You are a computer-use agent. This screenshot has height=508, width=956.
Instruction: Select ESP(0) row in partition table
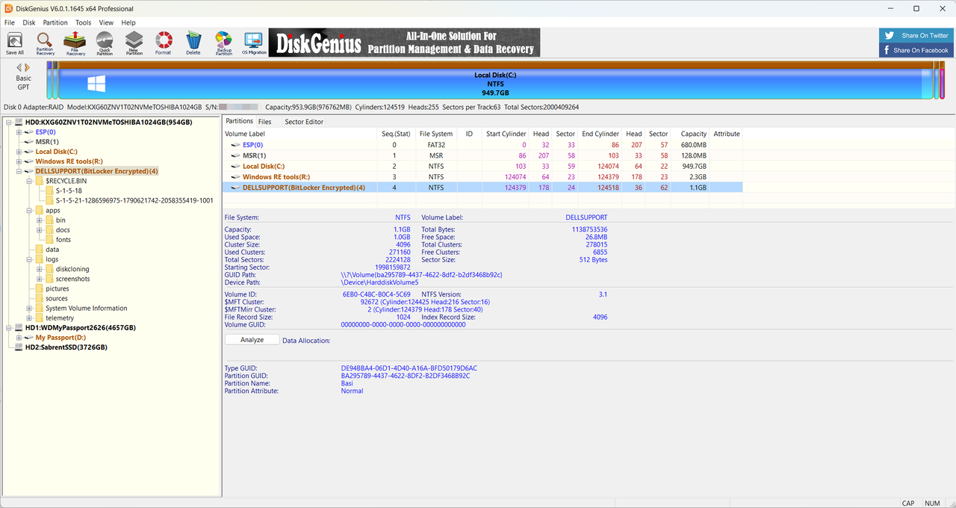483,145
